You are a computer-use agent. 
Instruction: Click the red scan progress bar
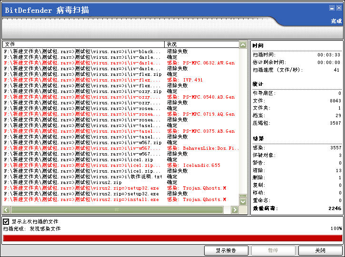click(x=172, y=238)
